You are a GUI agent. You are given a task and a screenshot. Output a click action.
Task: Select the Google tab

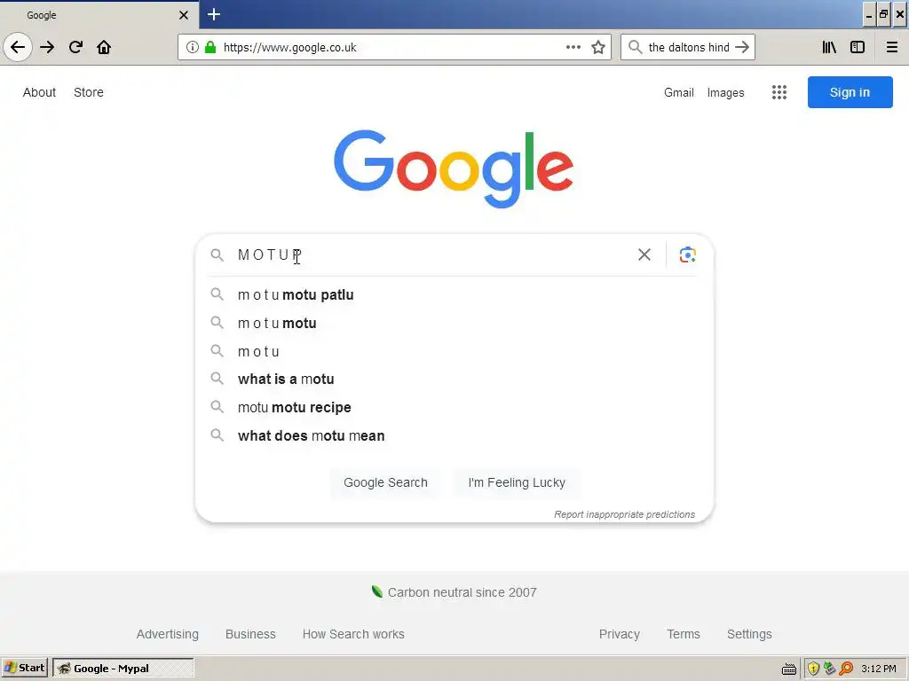(x=99, y=15)
